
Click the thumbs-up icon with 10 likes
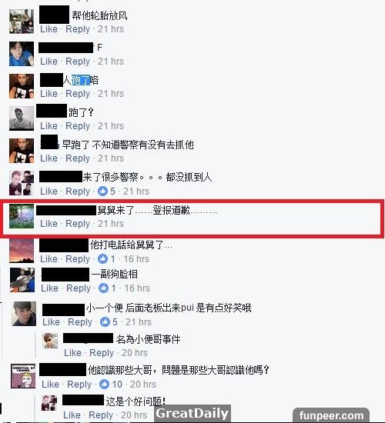point(104,384)
